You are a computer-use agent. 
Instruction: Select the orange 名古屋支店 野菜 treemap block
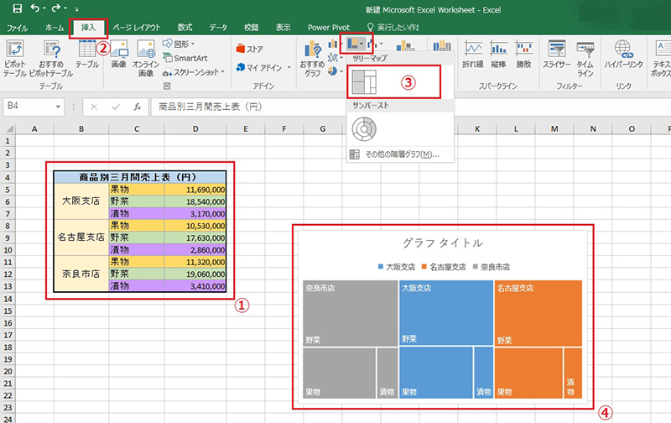[x=538, y=313]
